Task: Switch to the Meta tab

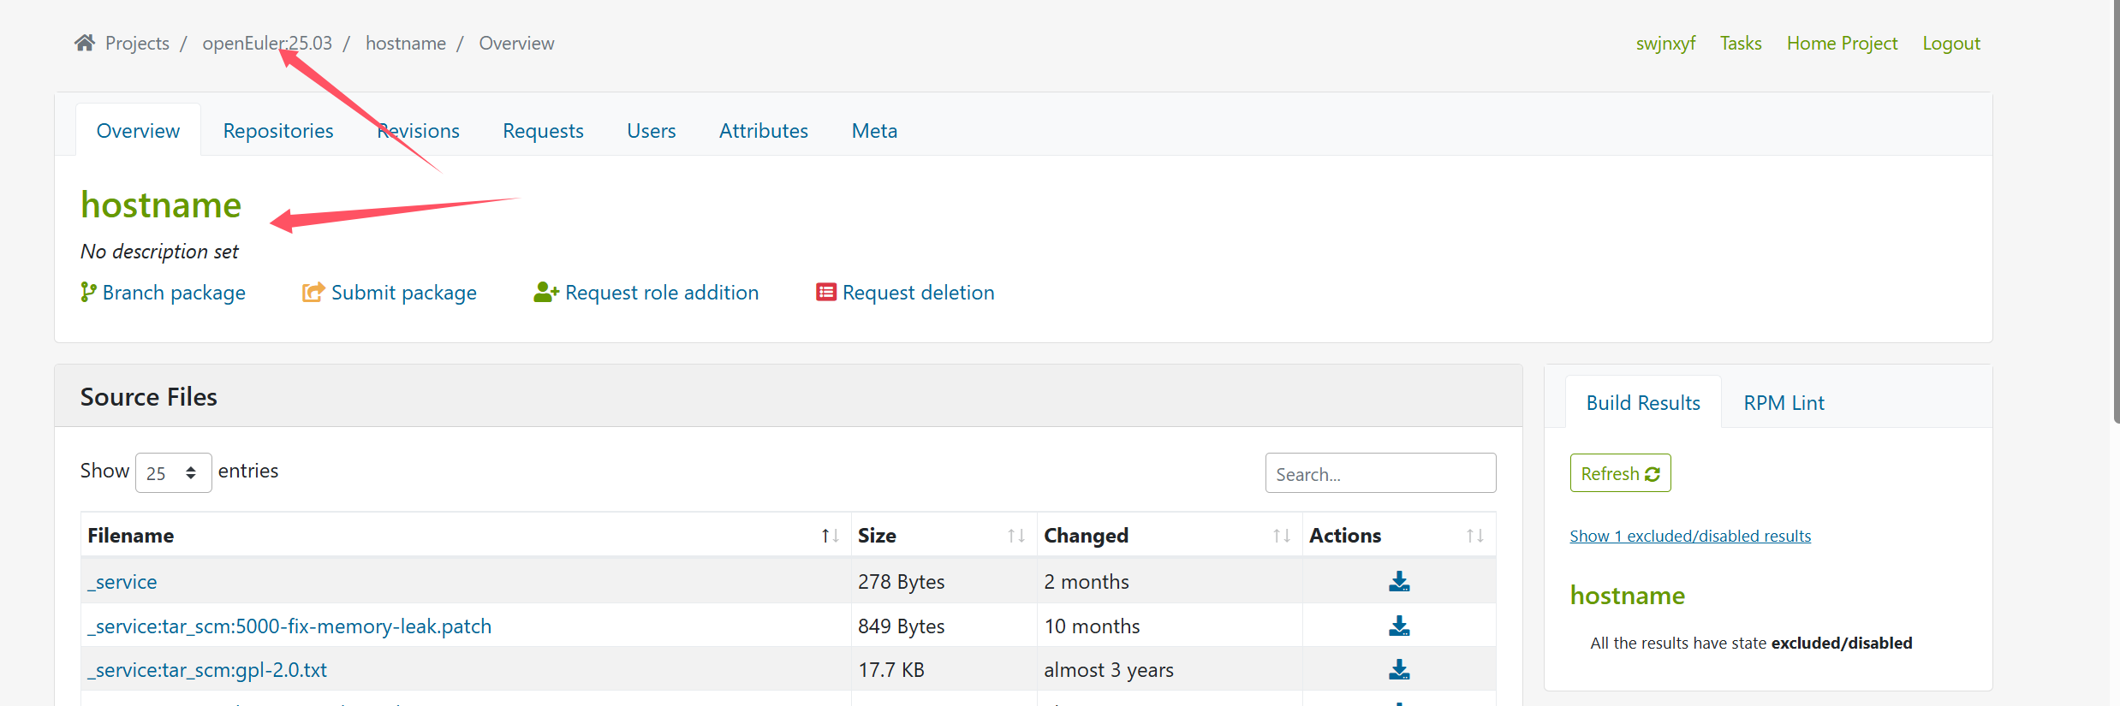Action: pyautogui.click(x=874, y=131)
